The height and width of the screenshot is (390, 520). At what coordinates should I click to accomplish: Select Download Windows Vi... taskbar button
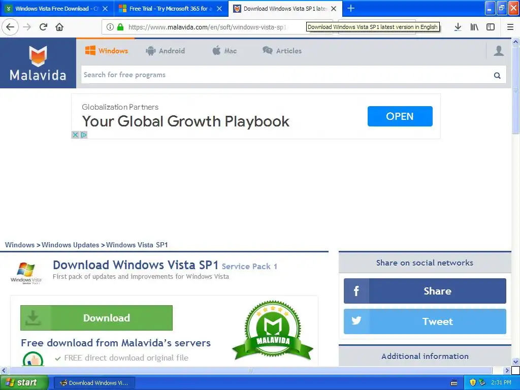tap(94, 383)
